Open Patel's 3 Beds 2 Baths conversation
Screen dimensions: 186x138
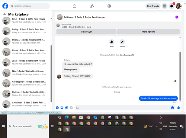[x=25, y=20]
